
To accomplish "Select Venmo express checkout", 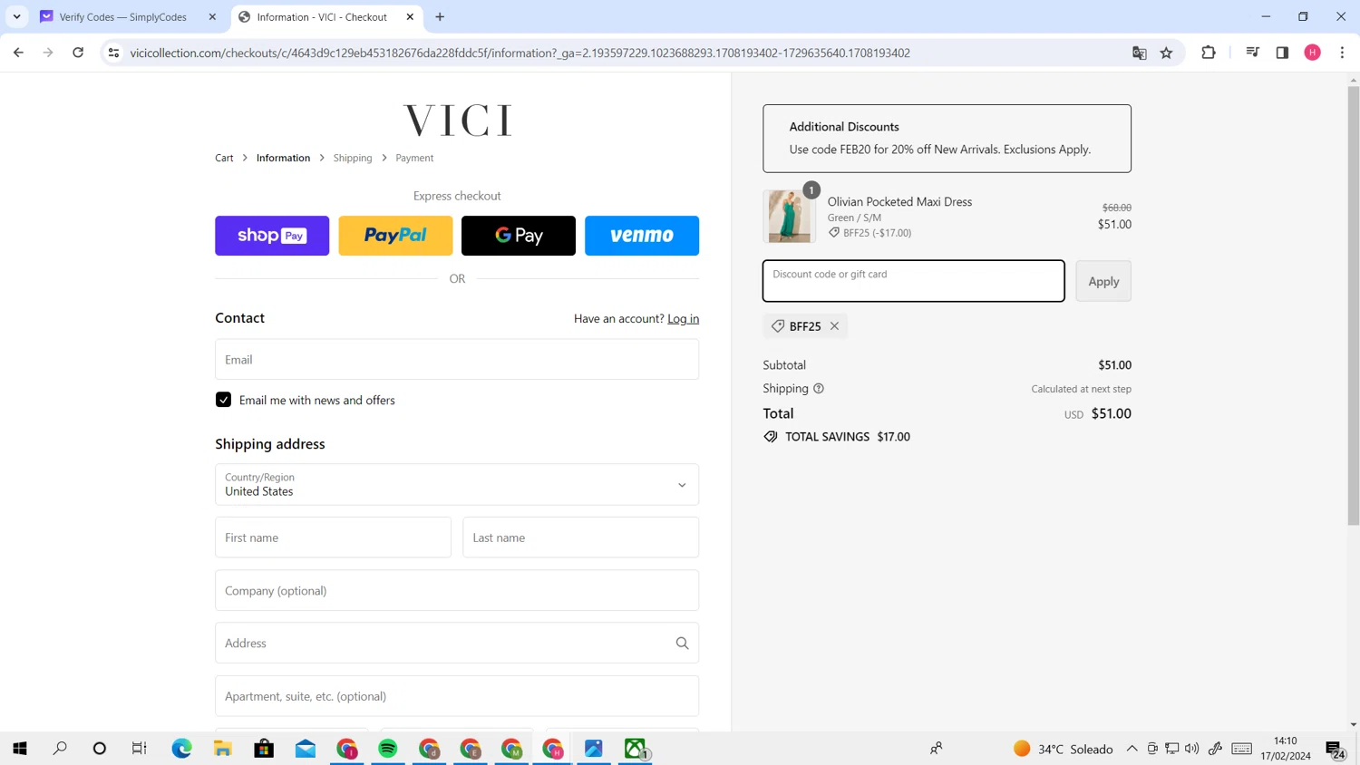I will tap(642, 236).
